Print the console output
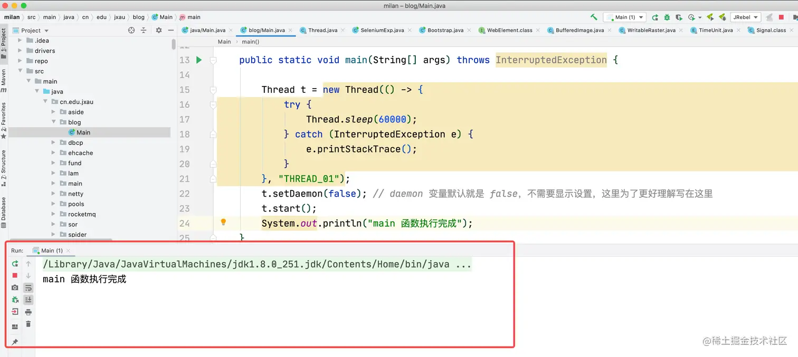 28,312
